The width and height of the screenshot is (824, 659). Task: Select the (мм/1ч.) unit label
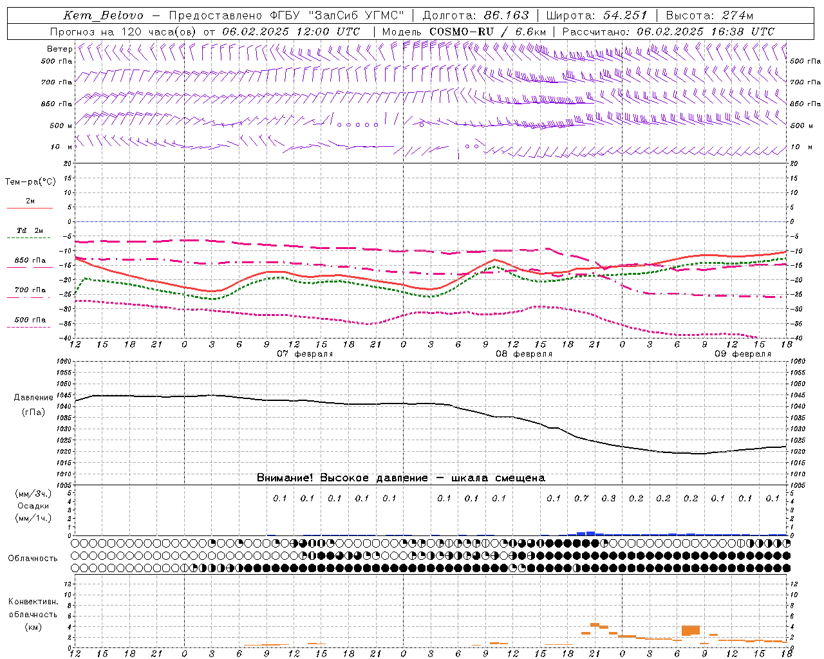click(33, 518)
